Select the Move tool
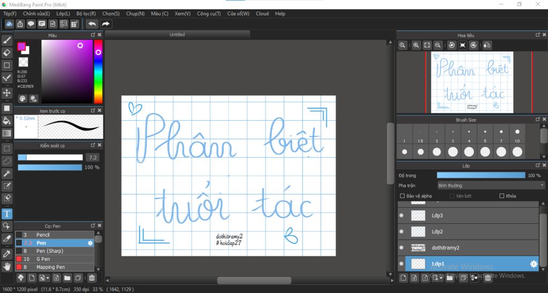The width and height of the screenshot is (548, 293). (7, 93)
